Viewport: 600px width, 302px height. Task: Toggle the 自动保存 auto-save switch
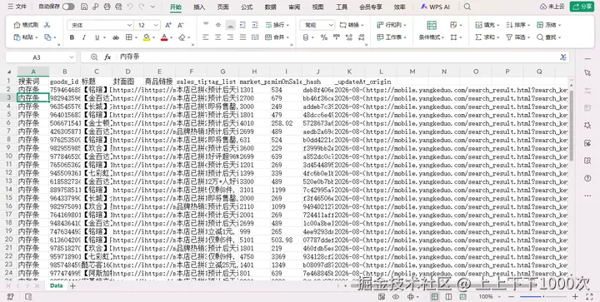(68, 7)
